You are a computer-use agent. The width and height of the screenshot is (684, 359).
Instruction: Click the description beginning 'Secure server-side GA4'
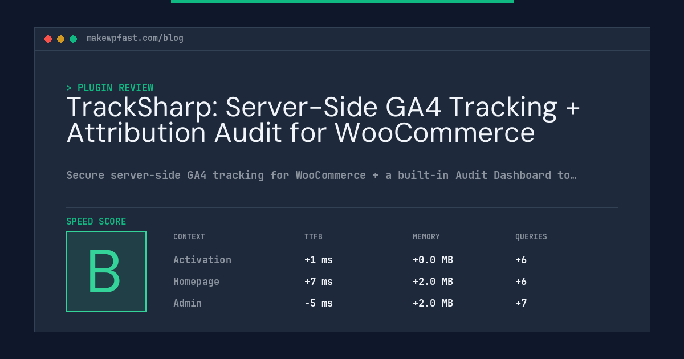click(x=321, y=175)
